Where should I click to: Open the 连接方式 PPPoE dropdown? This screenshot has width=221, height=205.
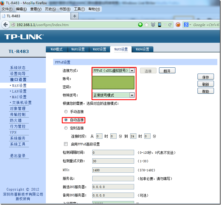[113, 70]
